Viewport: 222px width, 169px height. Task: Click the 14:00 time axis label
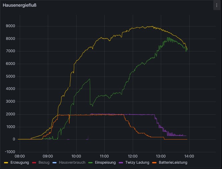tap(189, 155)
